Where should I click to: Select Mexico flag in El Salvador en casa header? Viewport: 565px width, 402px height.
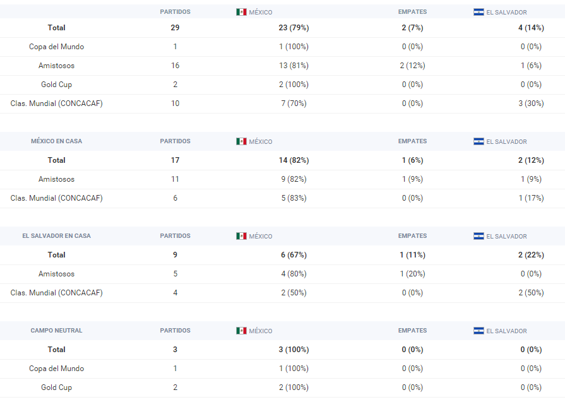click(x=241, y=236)
